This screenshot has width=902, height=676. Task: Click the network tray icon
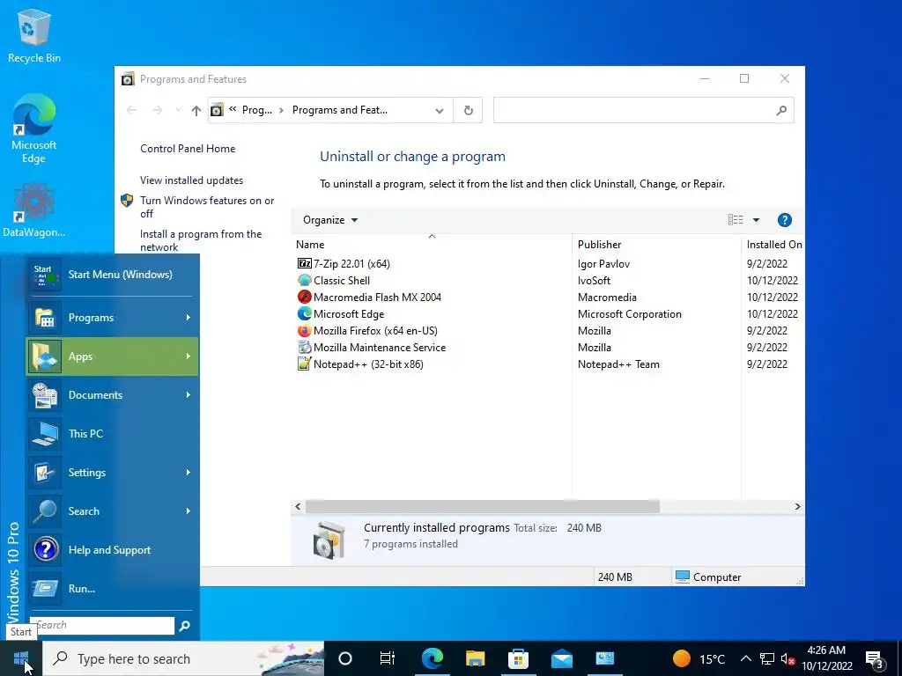(x=767, y=658)
